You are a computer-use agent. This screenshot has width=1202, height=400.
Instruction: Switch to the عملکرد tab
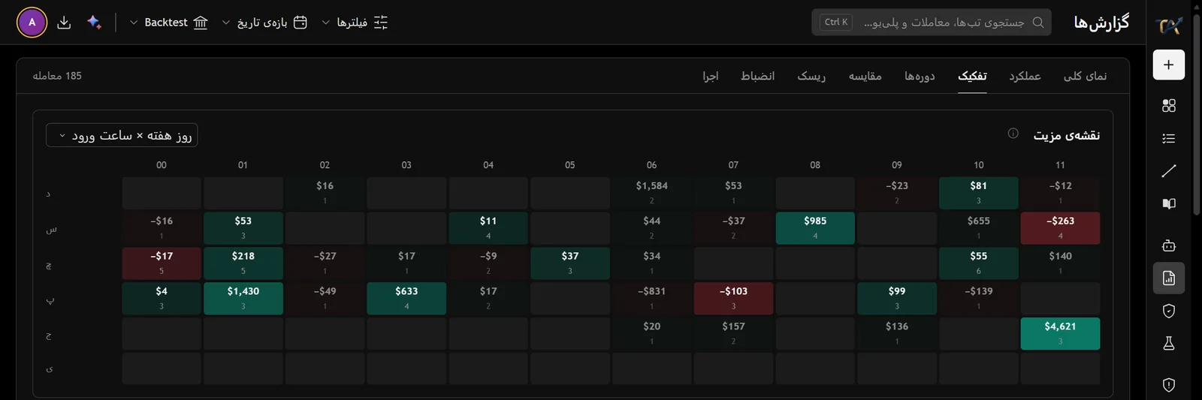pos(1025,76)
